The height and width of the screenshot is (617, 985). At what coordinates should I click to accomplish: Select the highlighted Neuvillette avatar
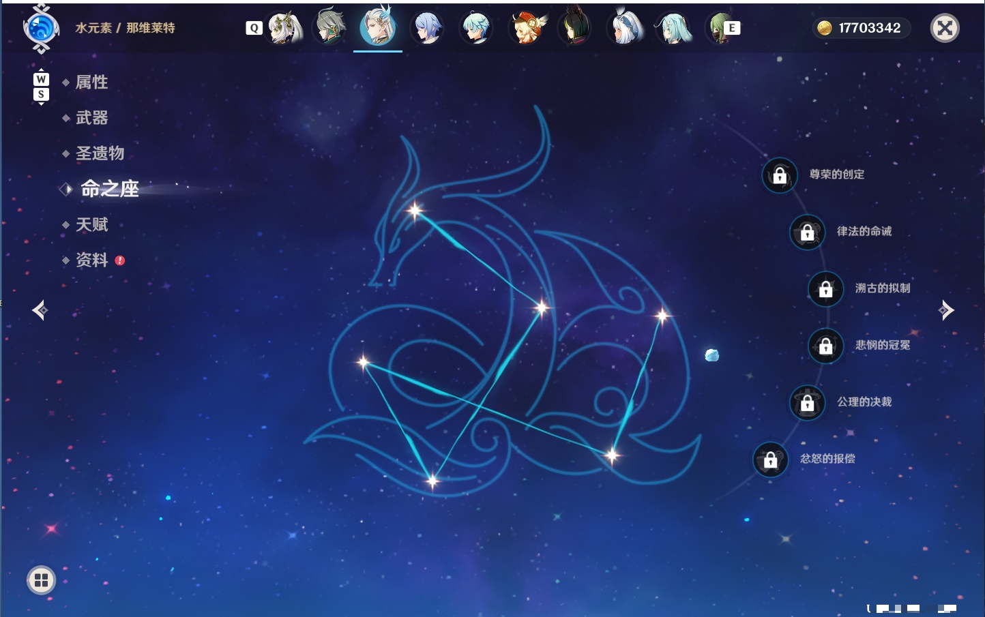point(378,27)
